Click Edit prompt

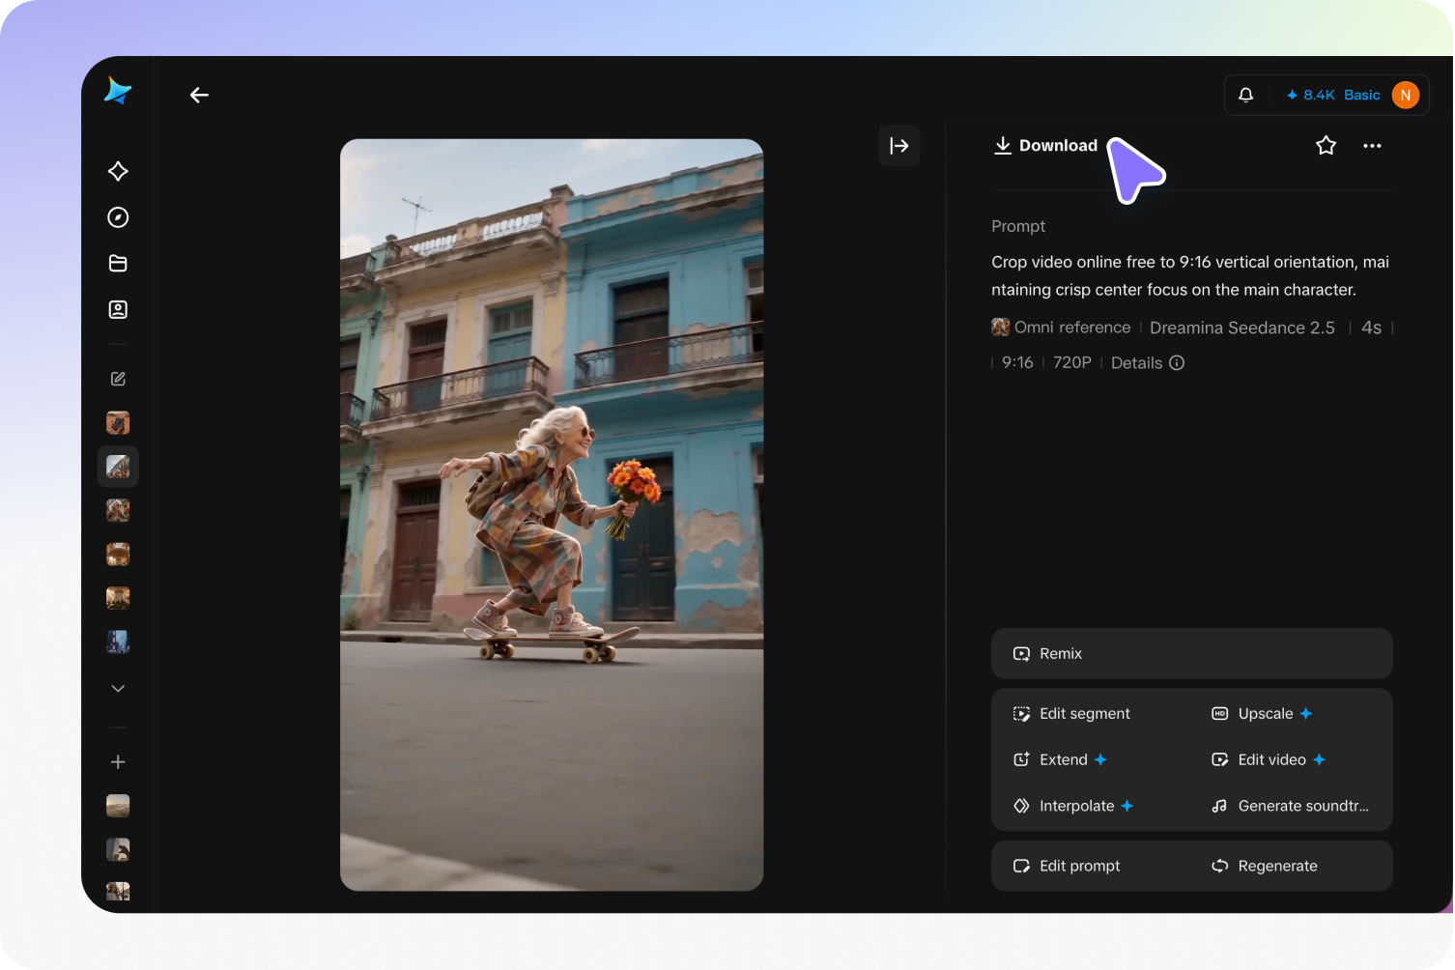[x=1067, y=867]
